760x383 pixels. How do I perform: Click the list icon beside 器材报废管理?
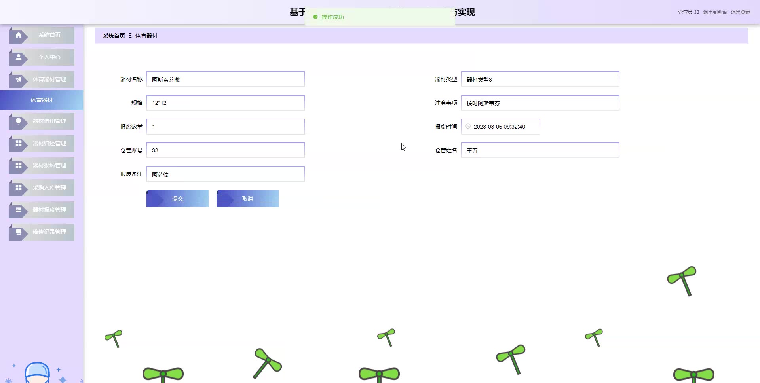[x=18, y=210]
